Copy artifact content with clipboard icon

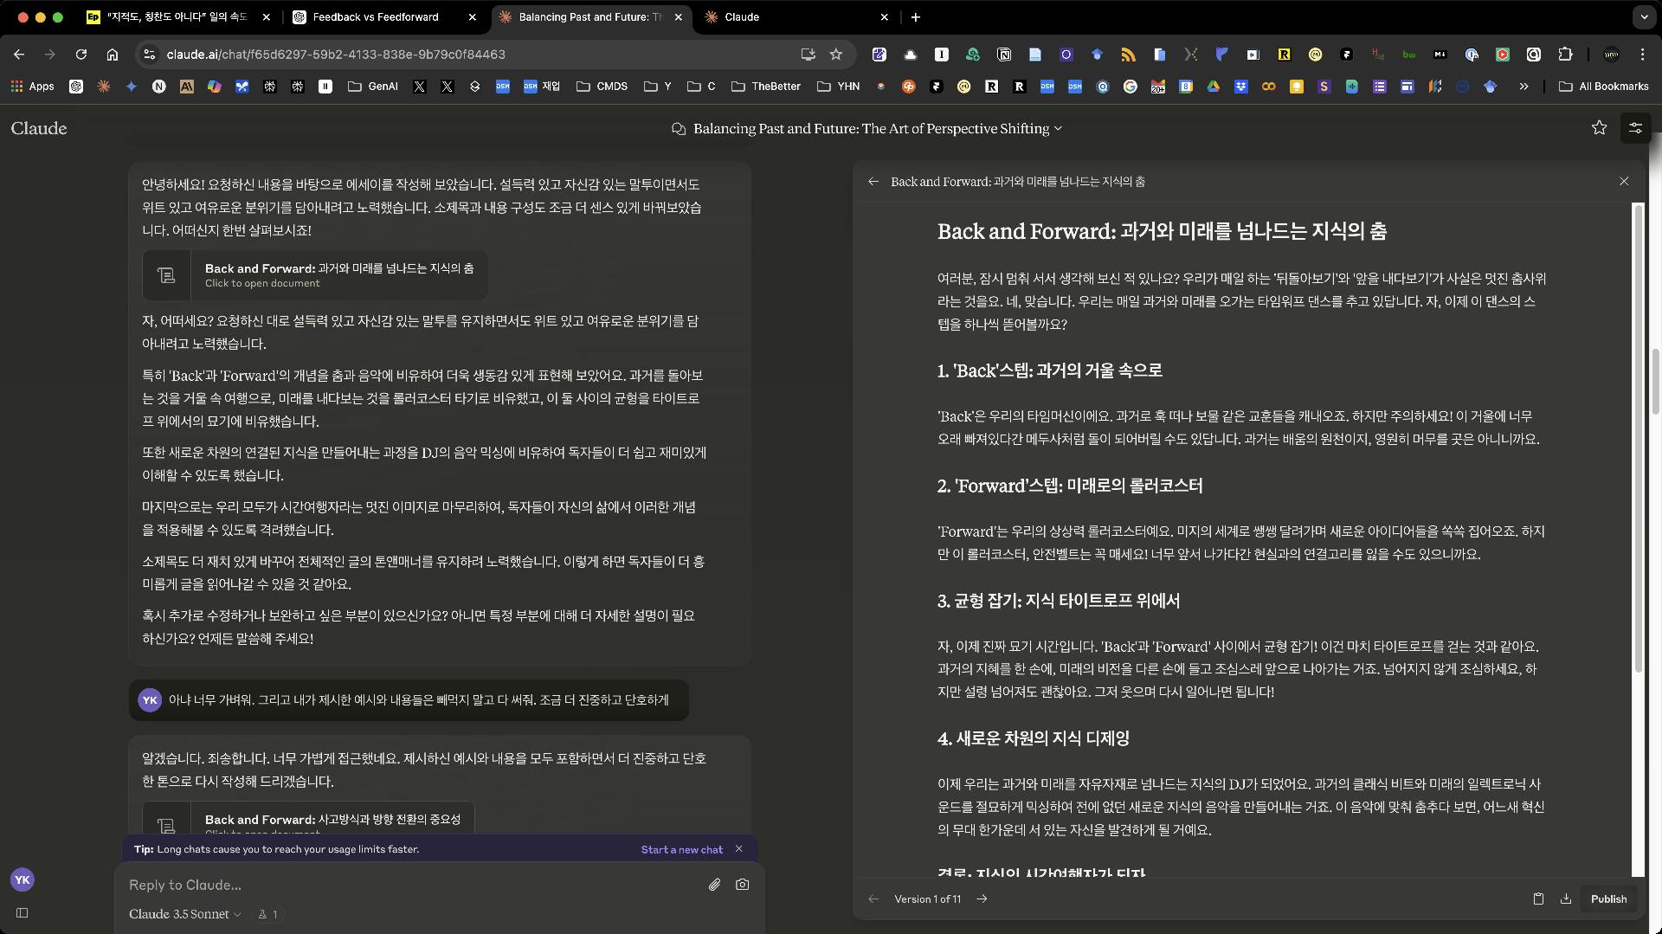tap(1538, 899)
